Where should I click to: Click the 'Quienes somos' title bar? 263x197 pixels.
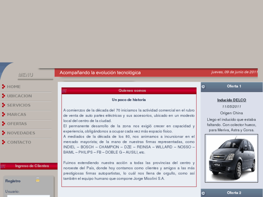coord(129,91)
